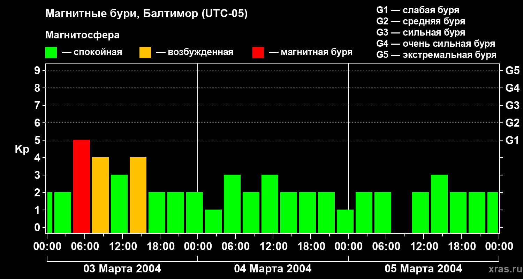Select the chart title 'Магнитные бури, Балтимор (UTC-05)'
The width and height of the screenshot is (523, 279).
[x=146, y=14]
